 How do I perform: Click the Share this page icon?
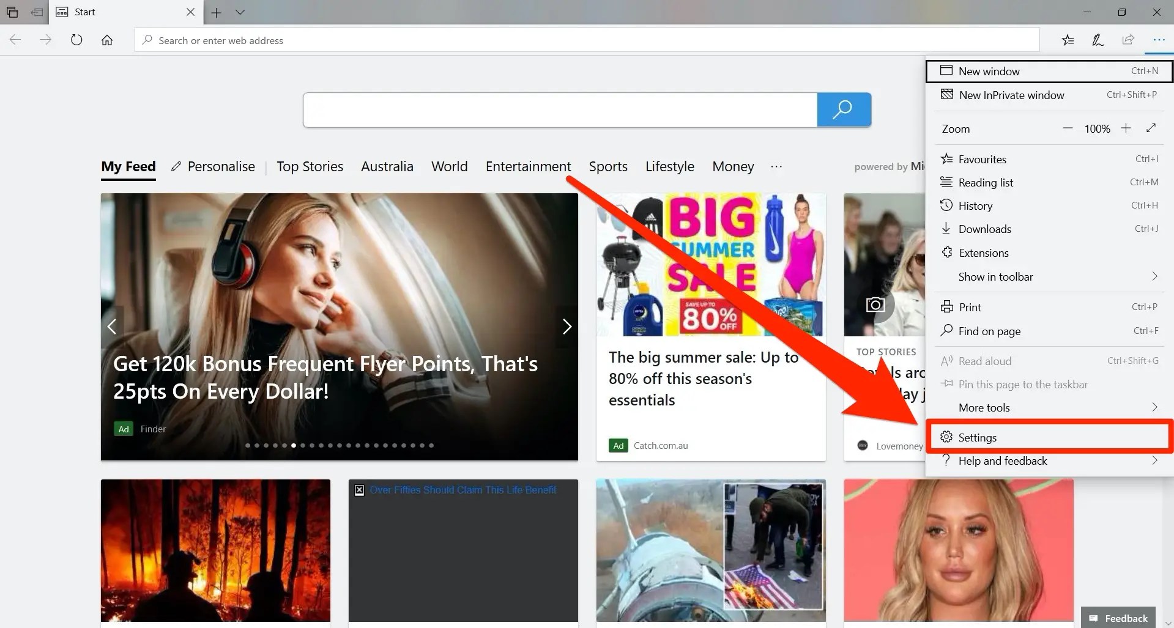[x=1128, y=40]
